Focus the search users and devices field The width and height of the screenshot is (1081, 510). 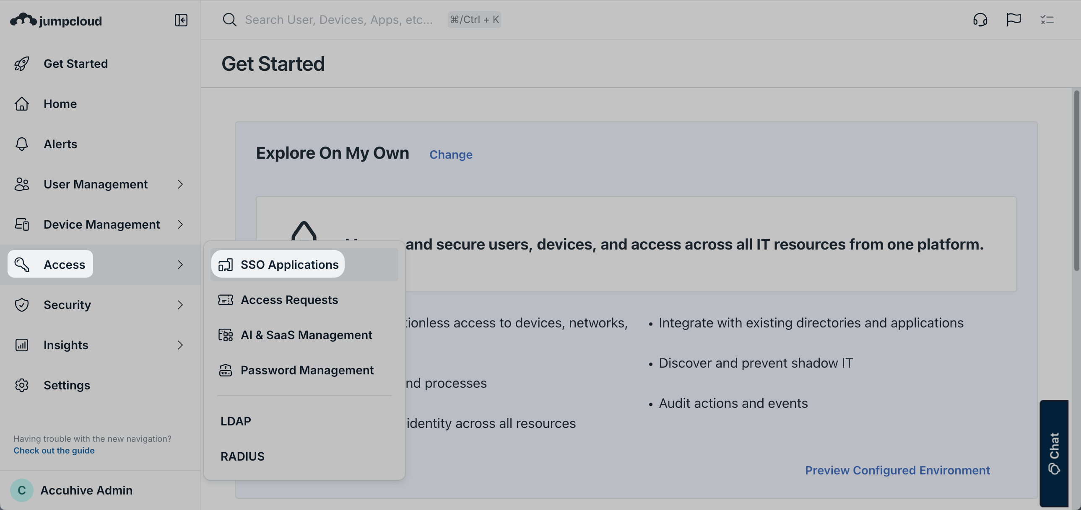pyautogui.click(x=339, y=20)
